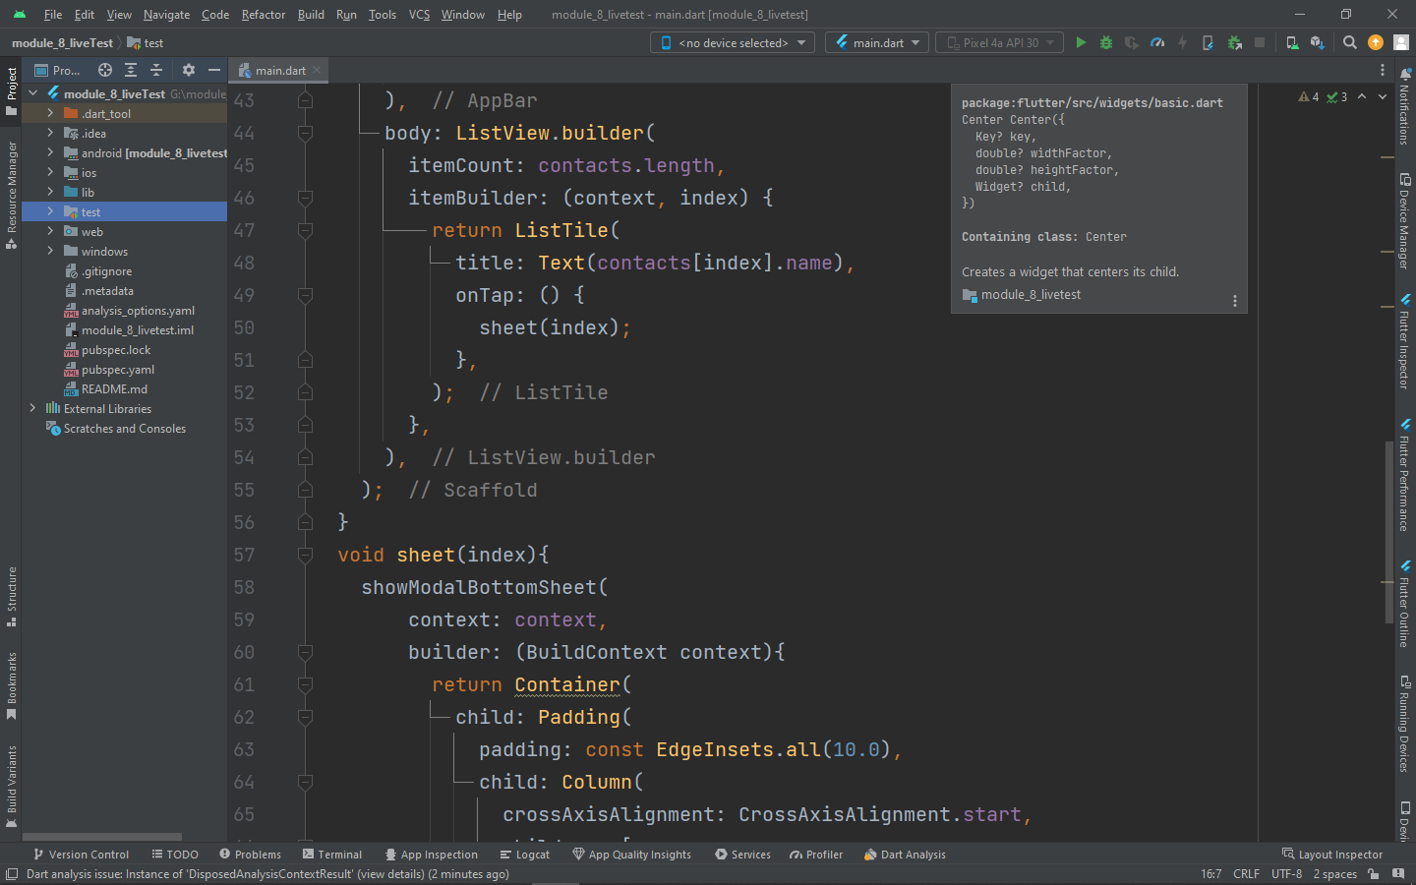1416x885 pixels.
Task: Collapse all nodes in Project panel
Action: [x=154, y=70]
